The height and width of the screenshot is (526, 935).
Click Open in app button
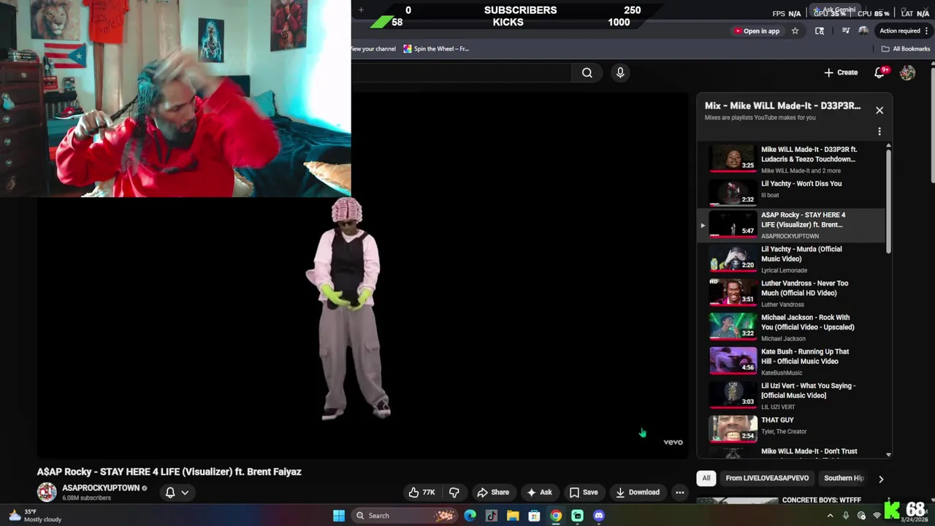click(x=757, y=31)
